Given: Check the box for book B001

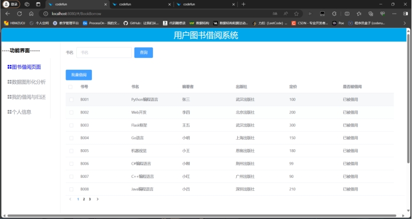Looking at the screenshot, I should (x=71, y=99).
